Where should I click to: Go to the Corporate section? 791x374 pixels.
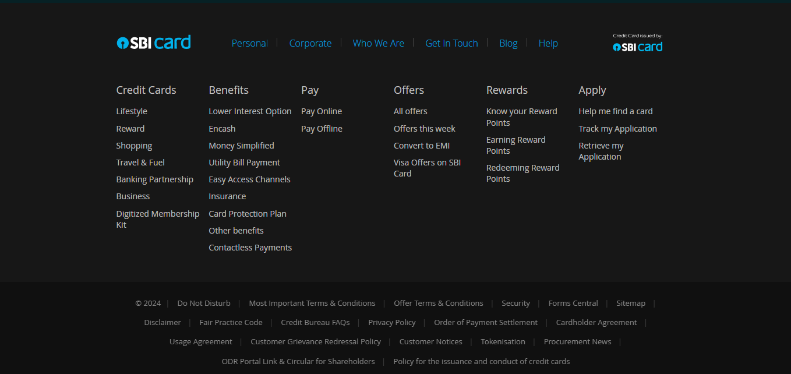pyautogui.click(x=310, y=43)
